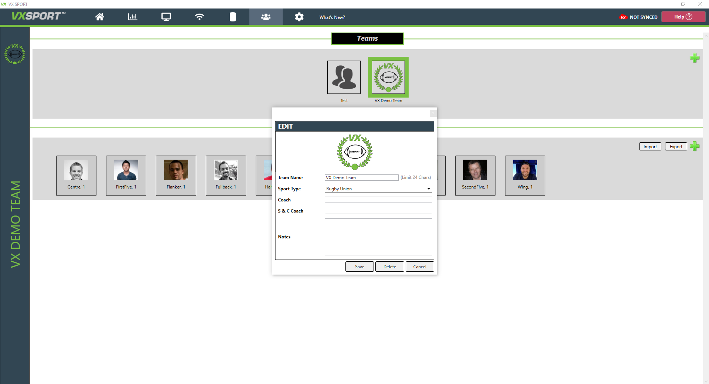709x384 pixels.
Task: Delete the team
Action: coord(389,266)
